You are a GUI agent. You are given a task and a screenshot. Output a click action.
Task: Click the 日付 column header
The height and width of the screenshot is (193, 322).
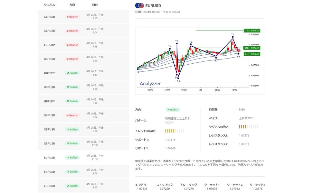pyautogui.click(x=95, y=5)
